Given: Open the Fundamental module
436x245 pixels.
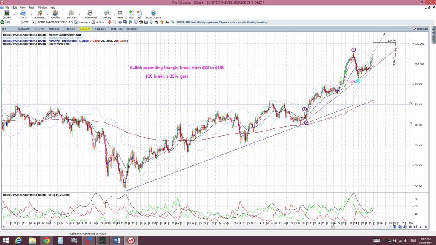Looking at the screenshot, I should [x=89, y=14].
